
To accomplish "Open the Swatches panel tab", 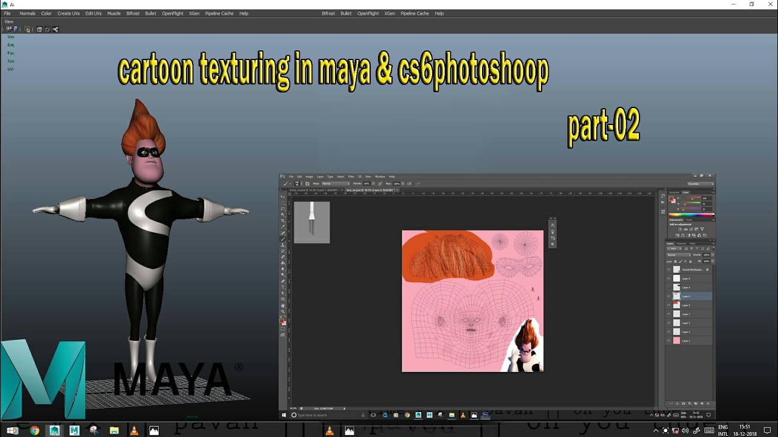I will click(x=673, y=192).
